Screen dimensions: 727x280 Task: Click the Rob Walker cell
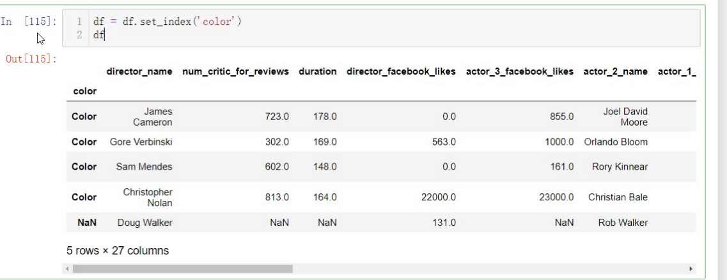click(623, 223)
